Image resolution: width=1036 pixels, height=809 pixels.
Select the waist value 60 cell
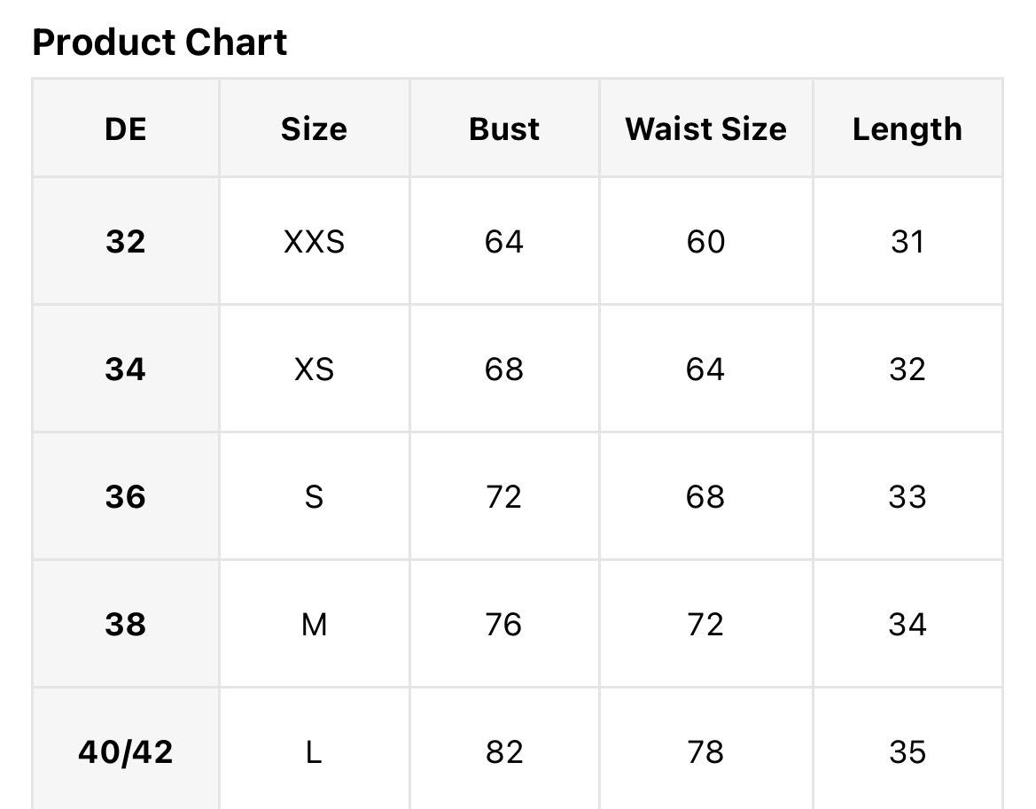(x=705, y=241)
